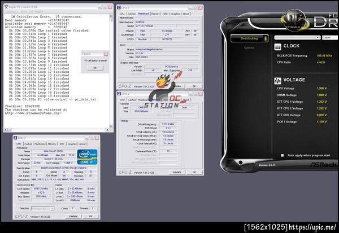Open About tab in processor CPU-Z window
Screen dimensions: 339x233
coord(82,144)
